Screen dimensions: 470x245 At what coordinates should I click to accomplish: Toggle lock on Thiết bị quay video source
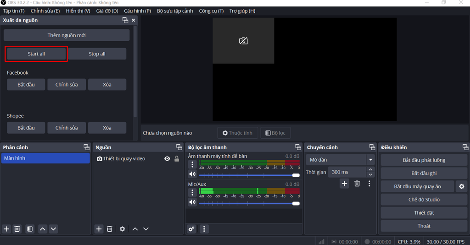point(177,158)
